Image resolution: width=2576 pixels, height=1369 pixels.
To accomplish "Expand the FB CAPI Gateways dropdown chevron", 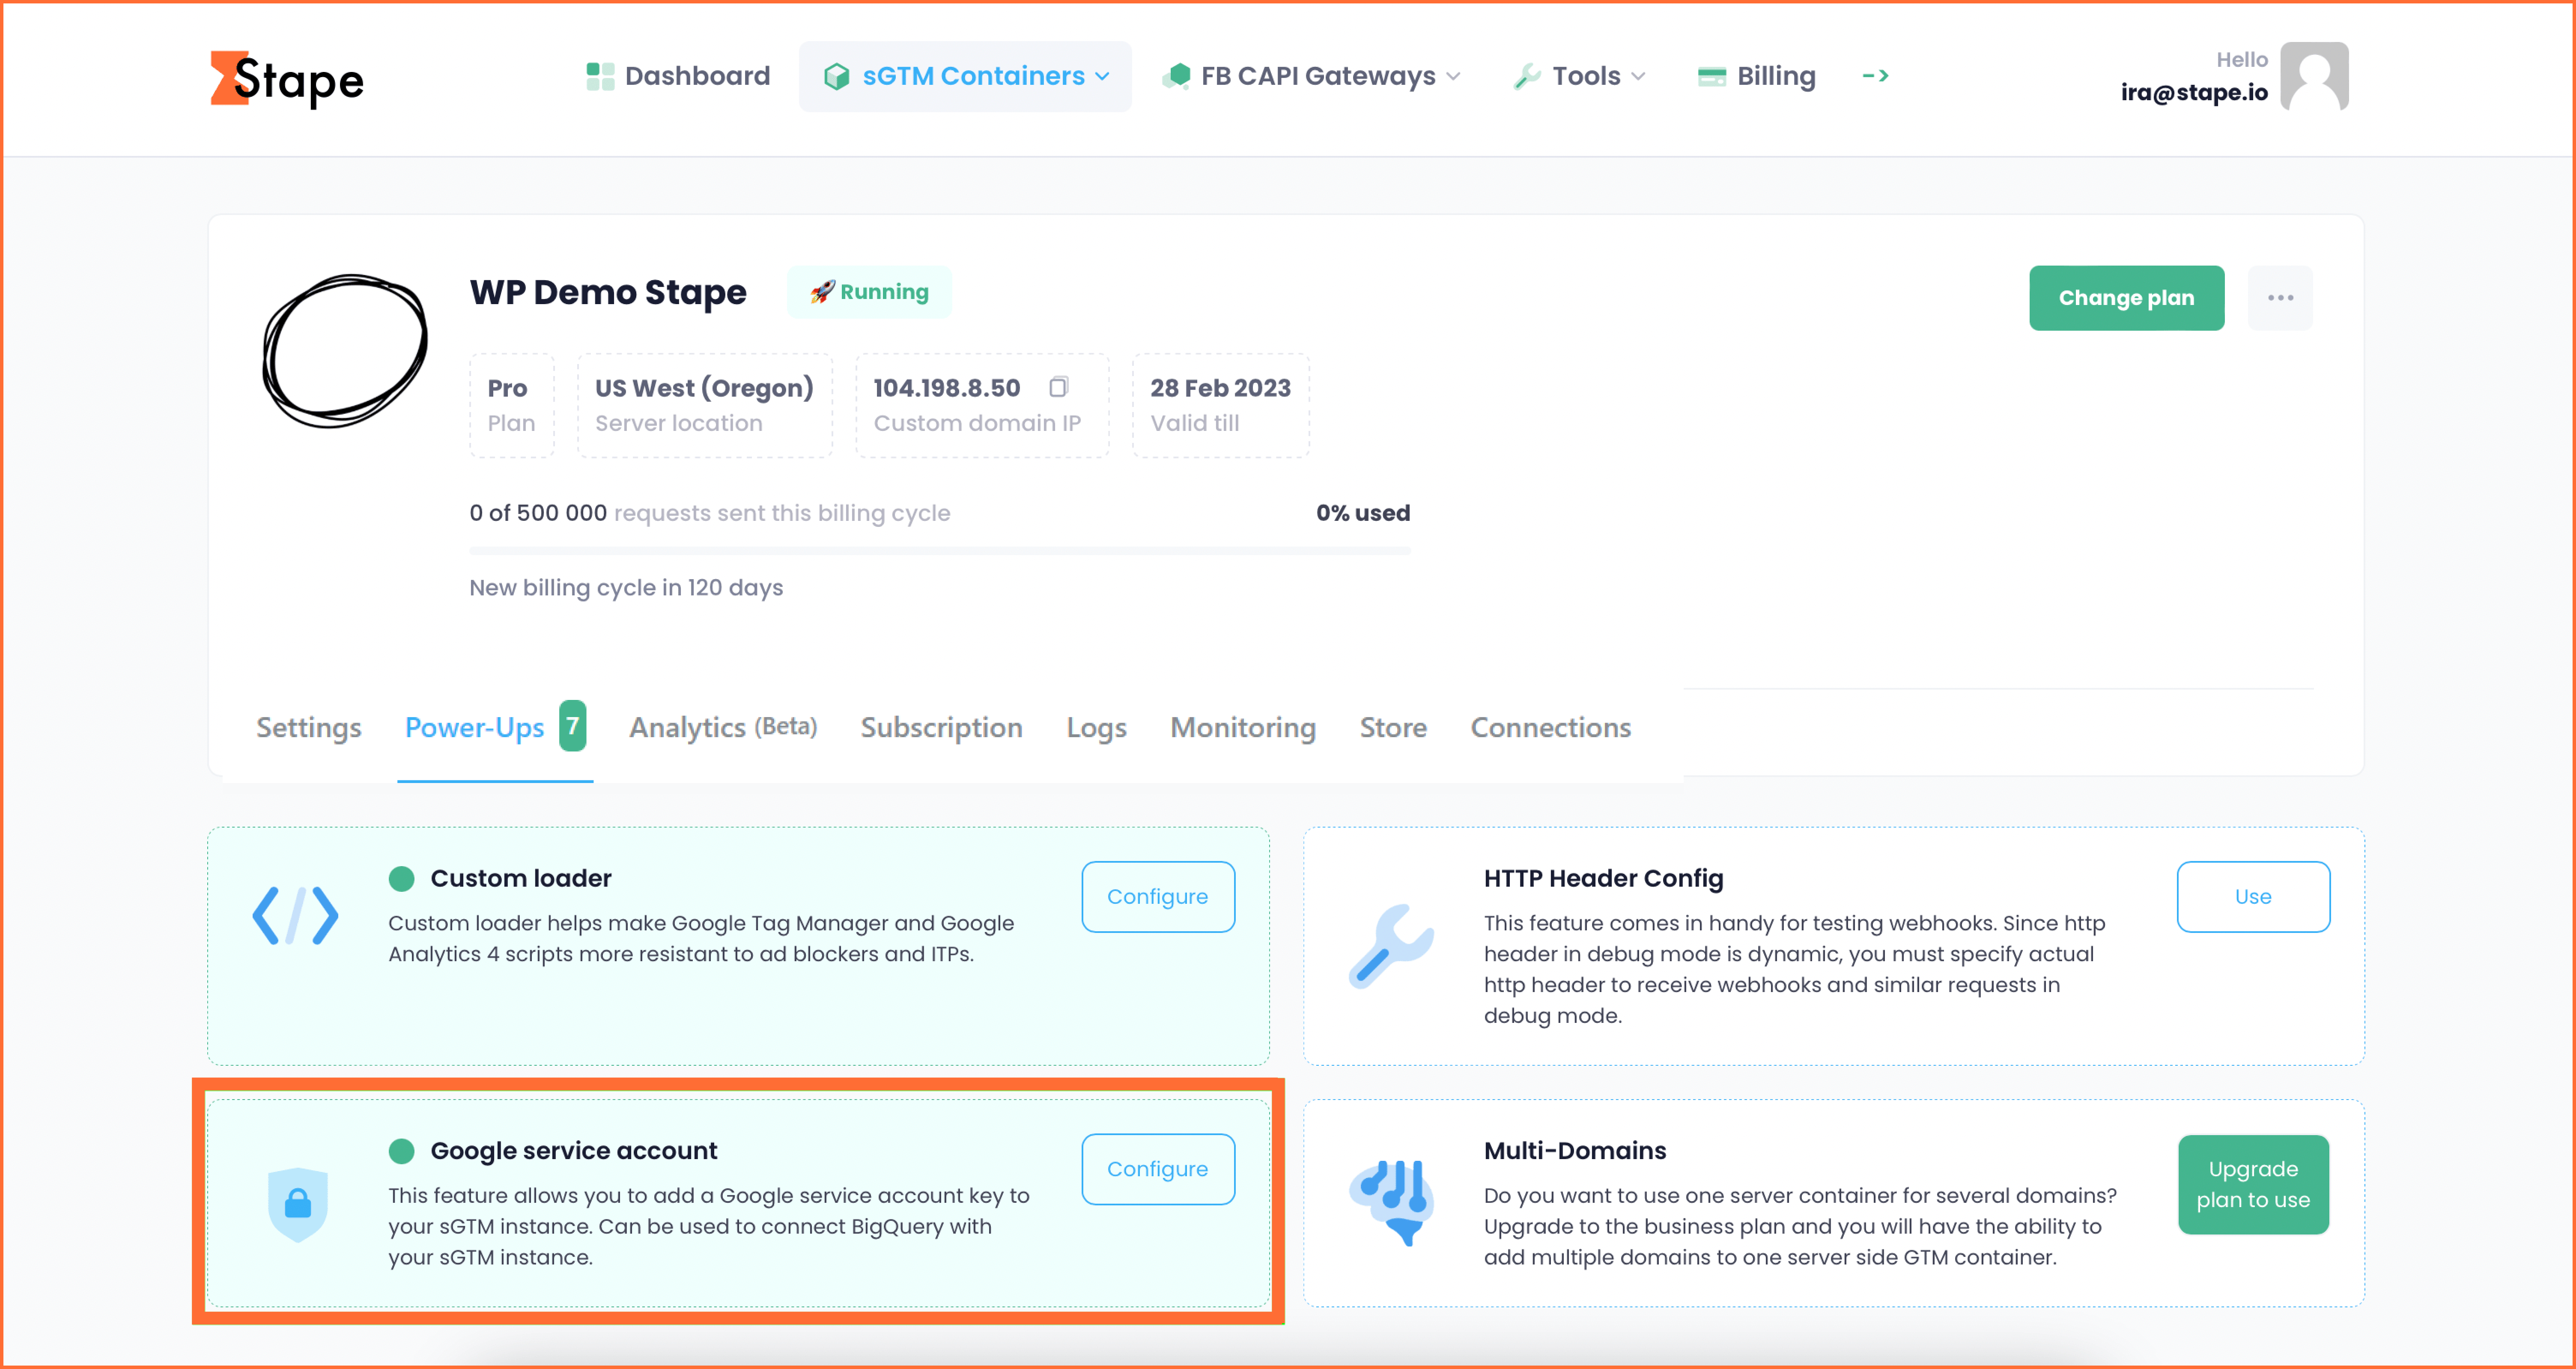I will point(1453,76).
